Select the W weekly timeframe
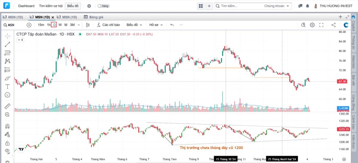This screenshot has height=163, width=358. 60,25
